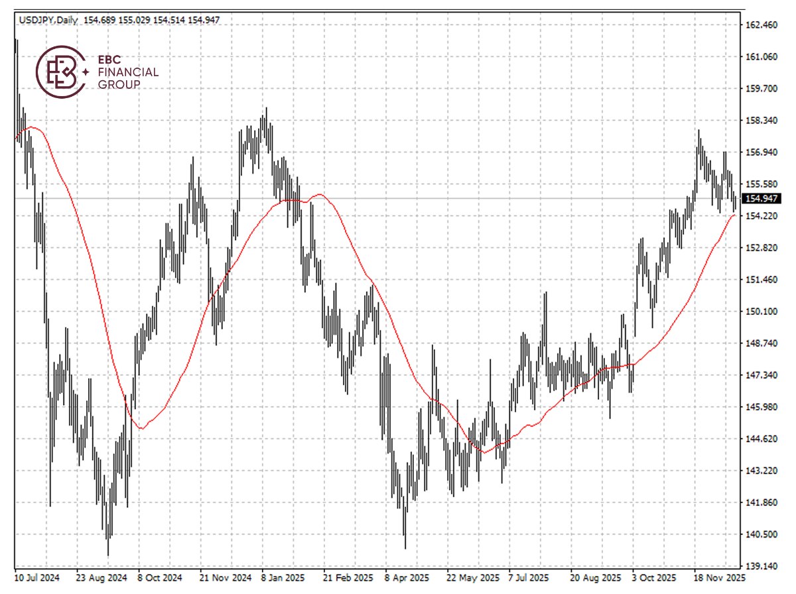Click the 148.740 price axis label

(762, 343)
